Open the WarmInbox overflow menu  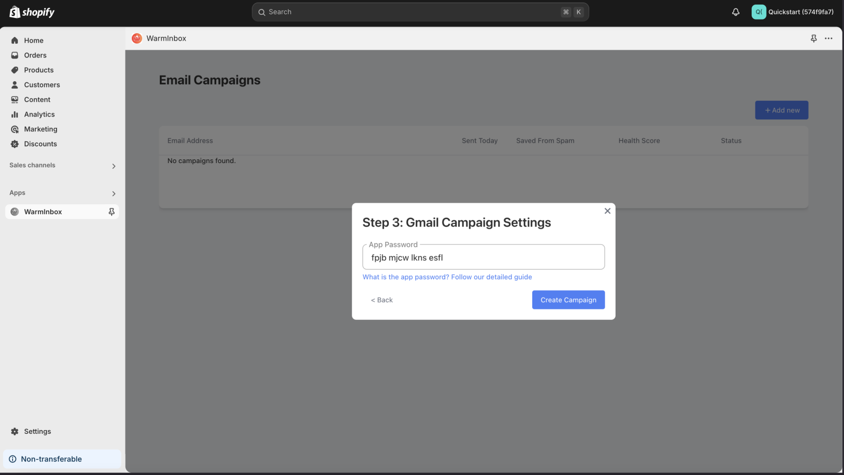click(829, 38)
